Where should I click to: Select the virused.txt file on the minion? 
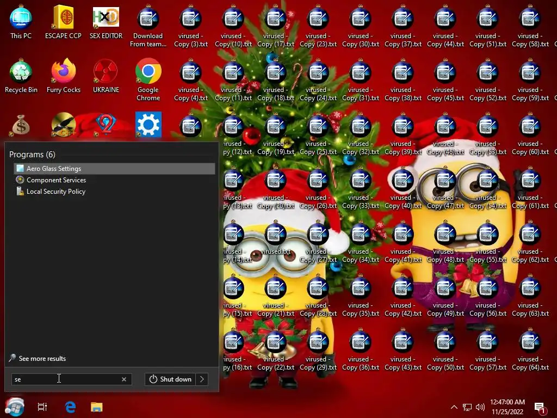pyautogui.click(x=276, y=238)
